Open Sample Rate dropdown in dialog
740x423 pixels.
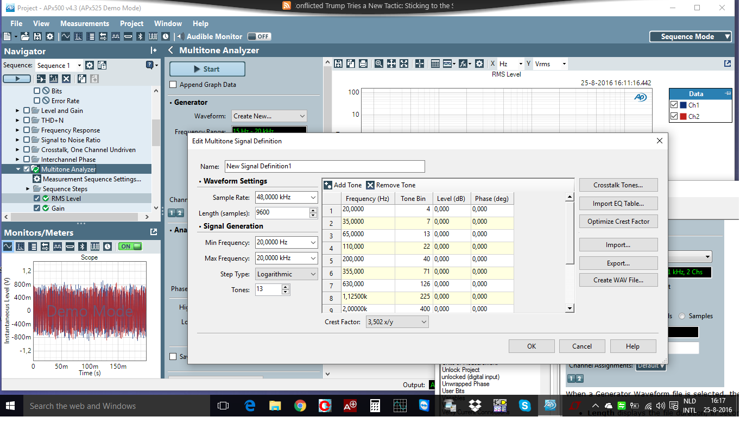[313, 198]
